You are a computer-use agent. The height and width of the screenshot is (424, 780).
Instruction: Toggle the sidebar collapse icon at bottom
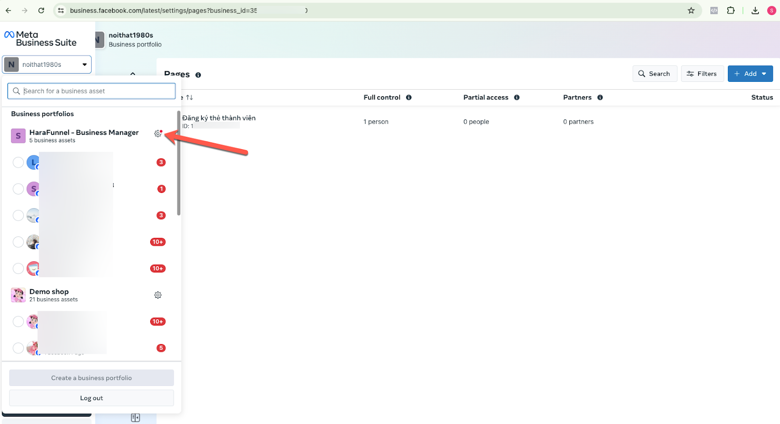point(136,418)
